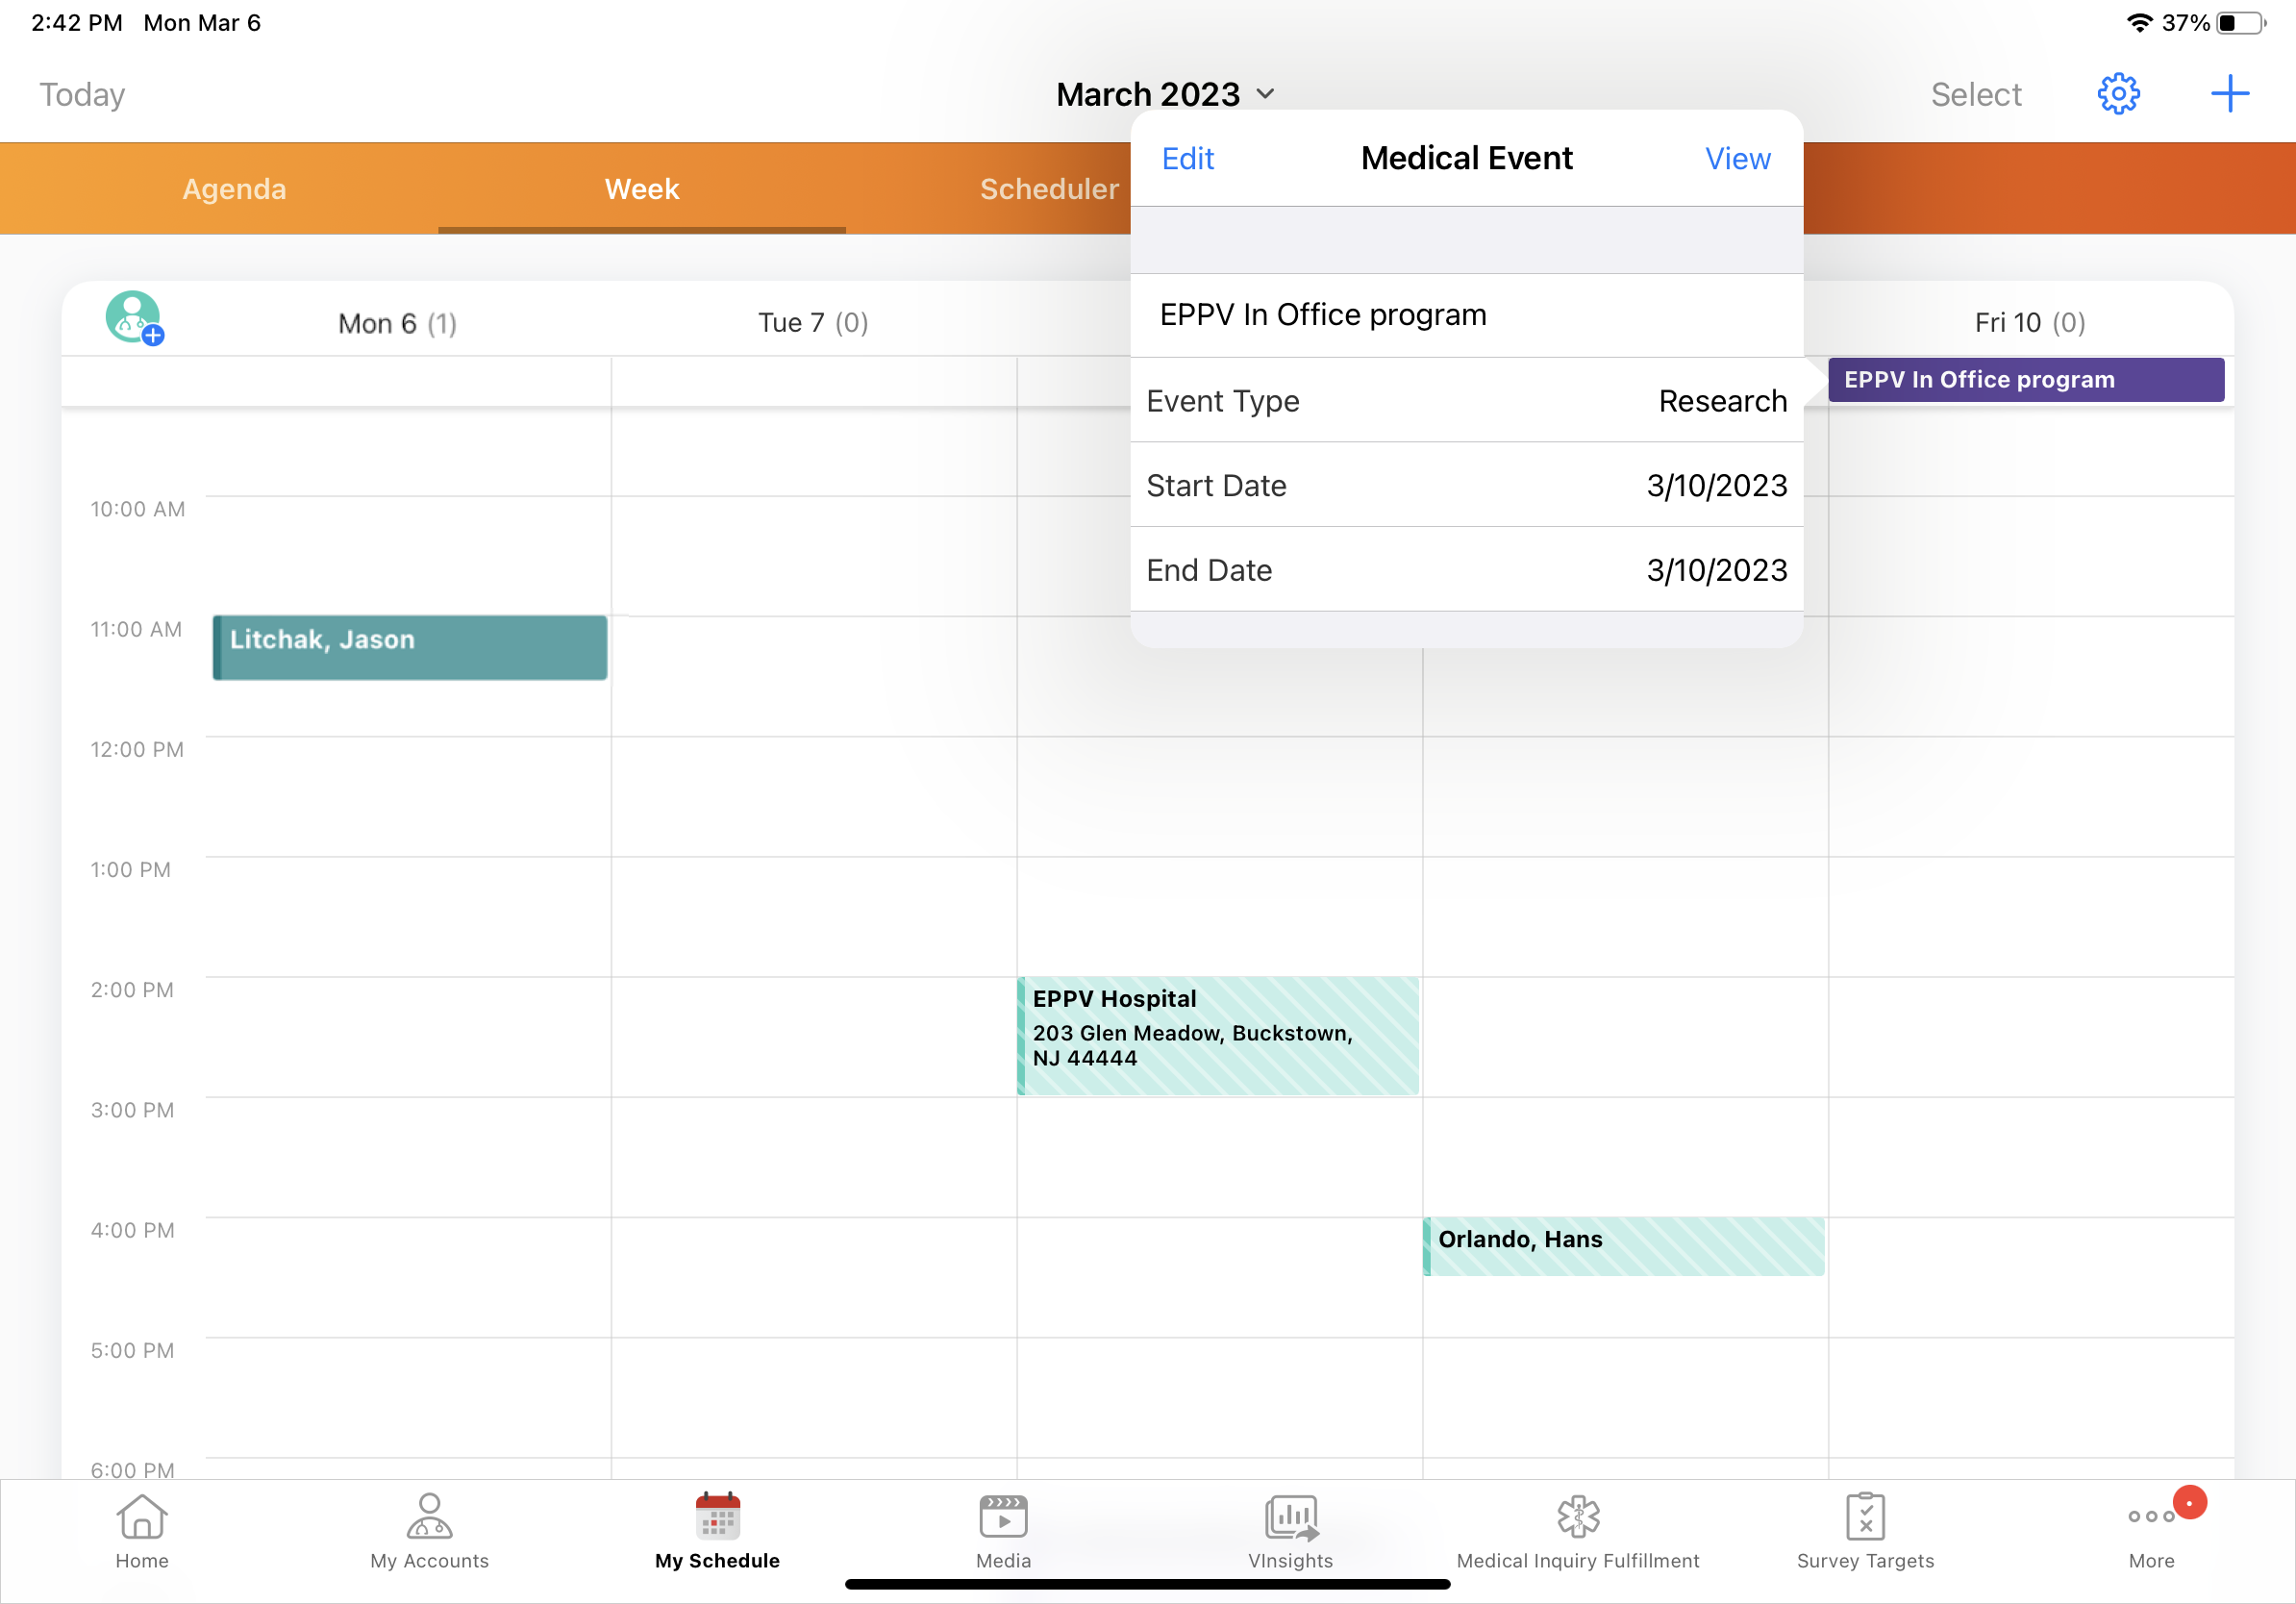2296x1604 pixels.
Task: Open the More menu with notification badge
Action: pyautogui.click(x=2152, y=1530)
